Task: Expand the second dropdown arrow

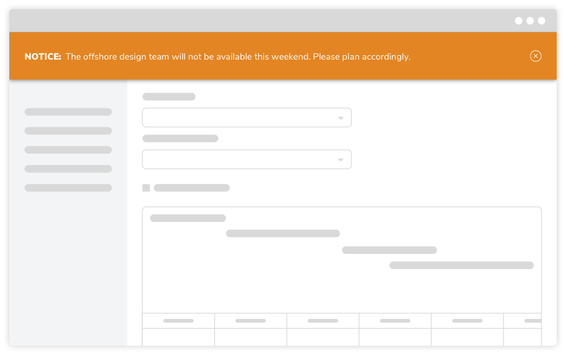Action: coord(340,160)
